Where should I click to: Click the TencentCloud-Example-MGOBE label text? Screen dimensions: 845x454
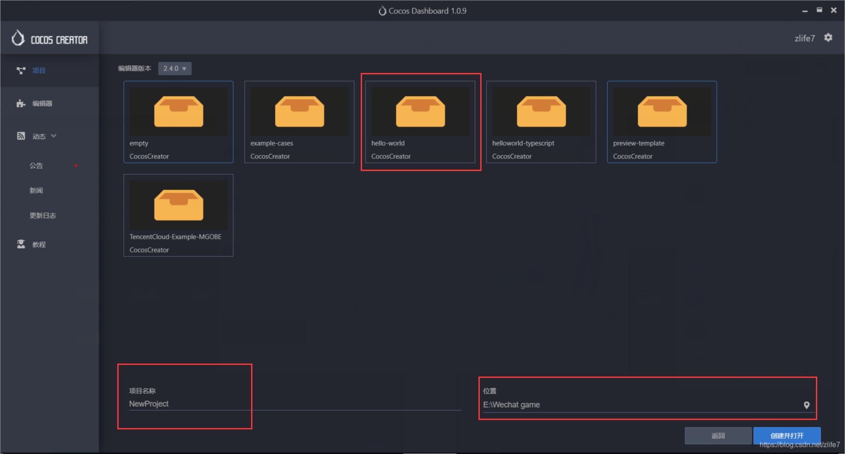pyautogui.click(x=175, y=237)
